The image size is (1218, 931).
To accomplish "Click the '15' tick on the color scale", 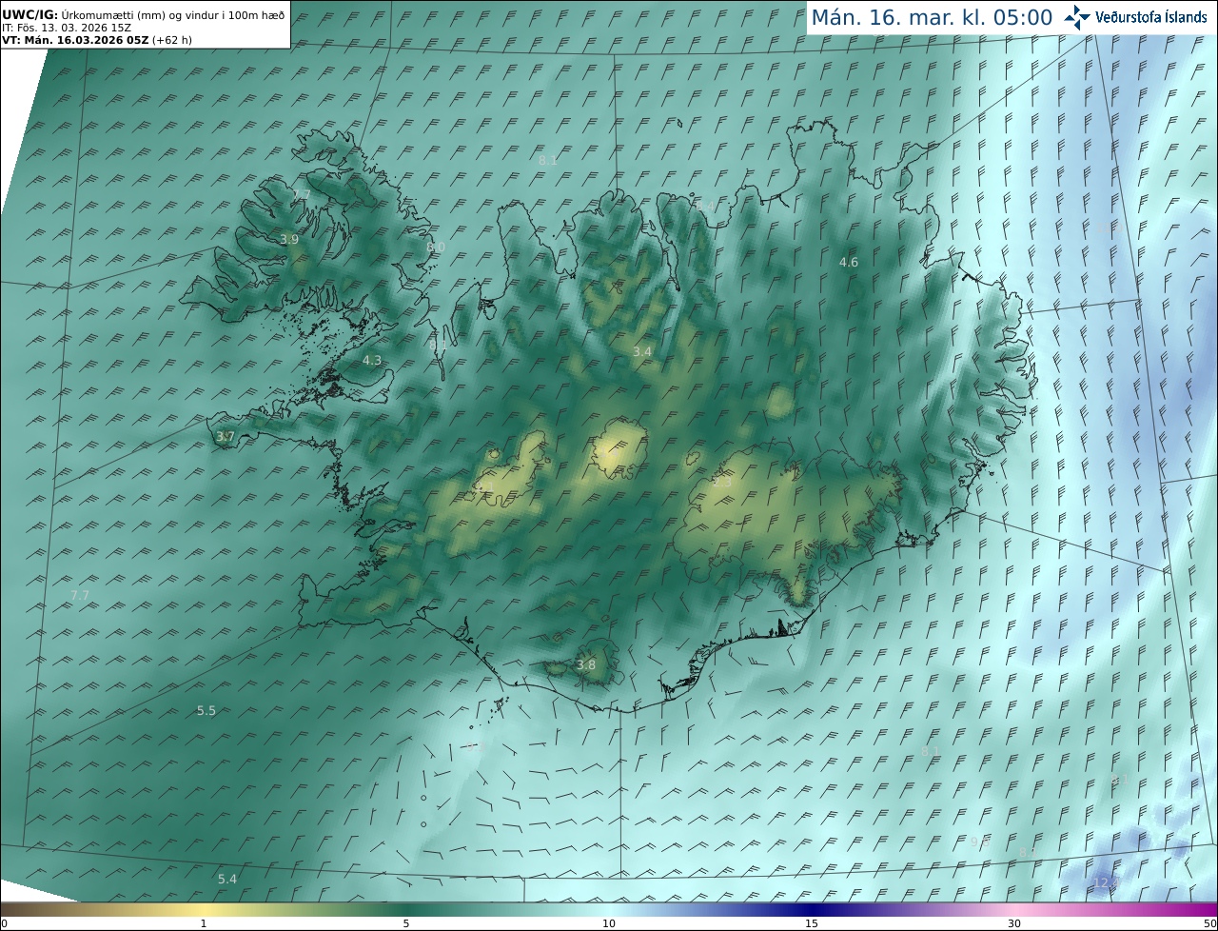I will click(x=812, y=923).
